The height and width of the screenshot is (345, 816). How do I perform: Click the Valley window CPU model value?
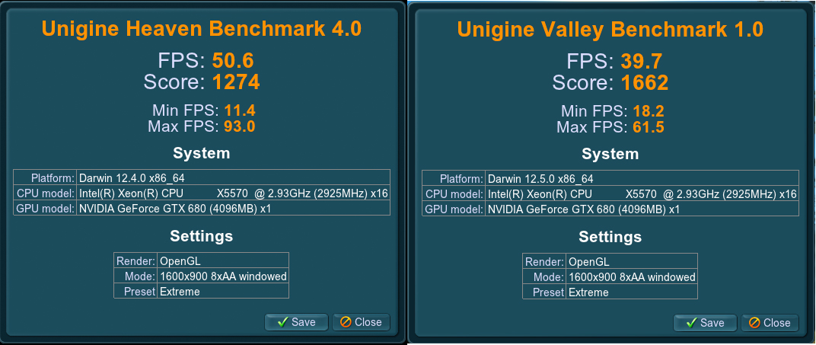[x=642, y=193]
